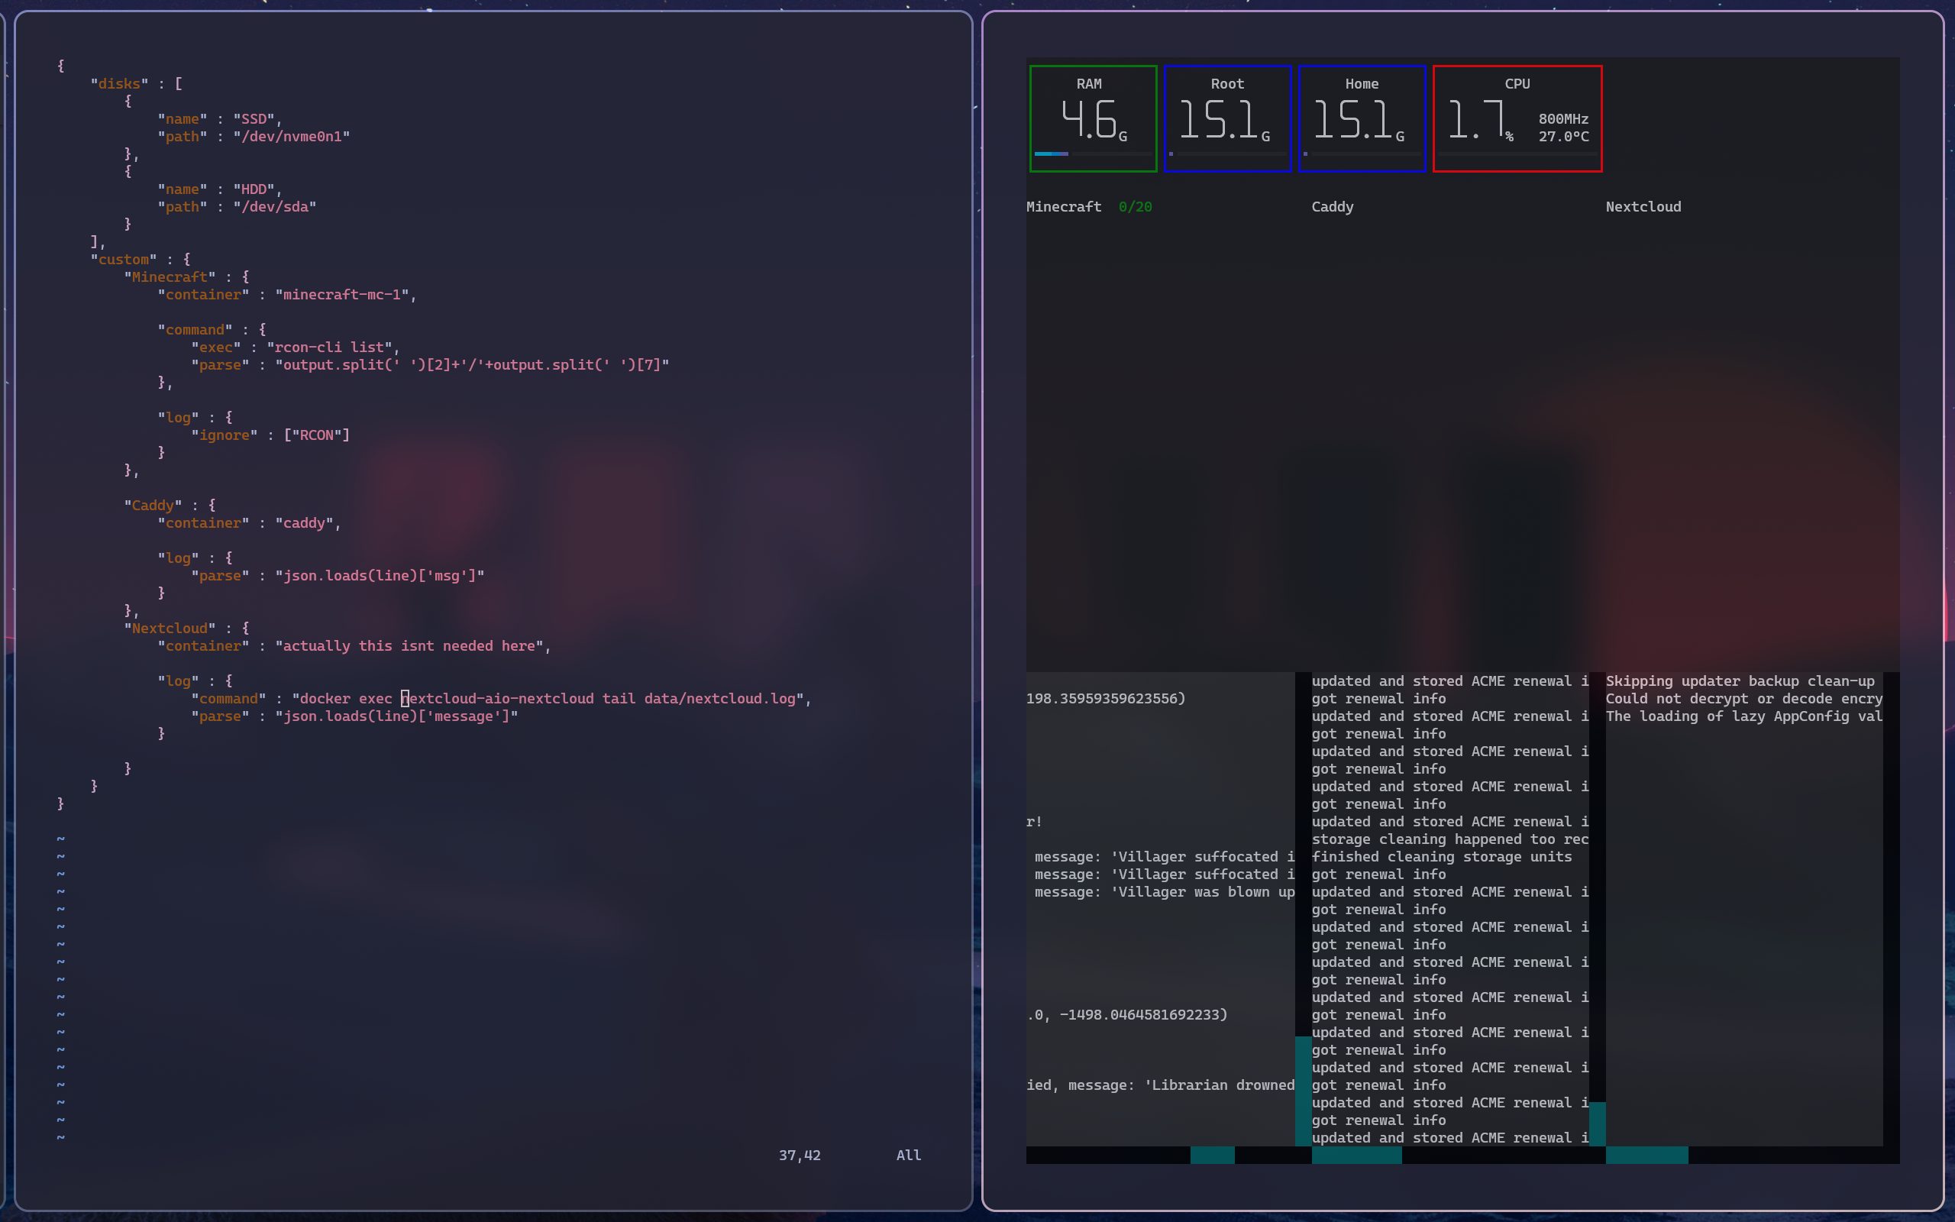1955x1222 pixels.
Task: Click the Nextcloud log horizontal scrollbar thumb
Action: [x=1646, y=1155]
